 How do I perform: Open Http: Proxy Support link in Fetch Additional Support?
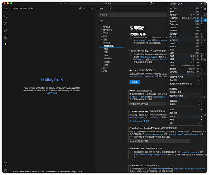point(149,57)
